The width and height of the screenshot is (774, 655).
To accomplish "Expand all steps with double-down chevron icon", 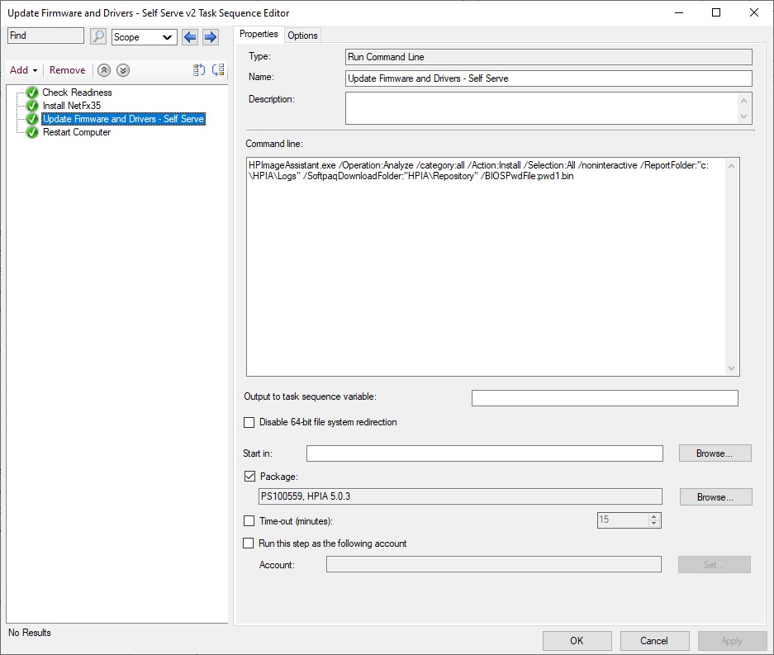I will point(122,70).
